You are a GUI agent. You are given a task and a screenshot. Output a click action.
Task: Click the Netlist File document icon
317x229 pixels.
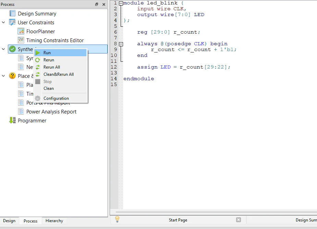21,67
